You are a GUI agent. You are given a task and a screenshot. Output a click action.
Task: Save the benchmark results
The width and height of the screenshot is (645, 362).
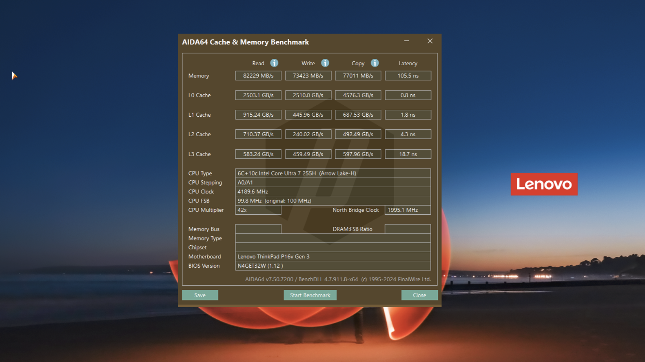click(200, 295)
